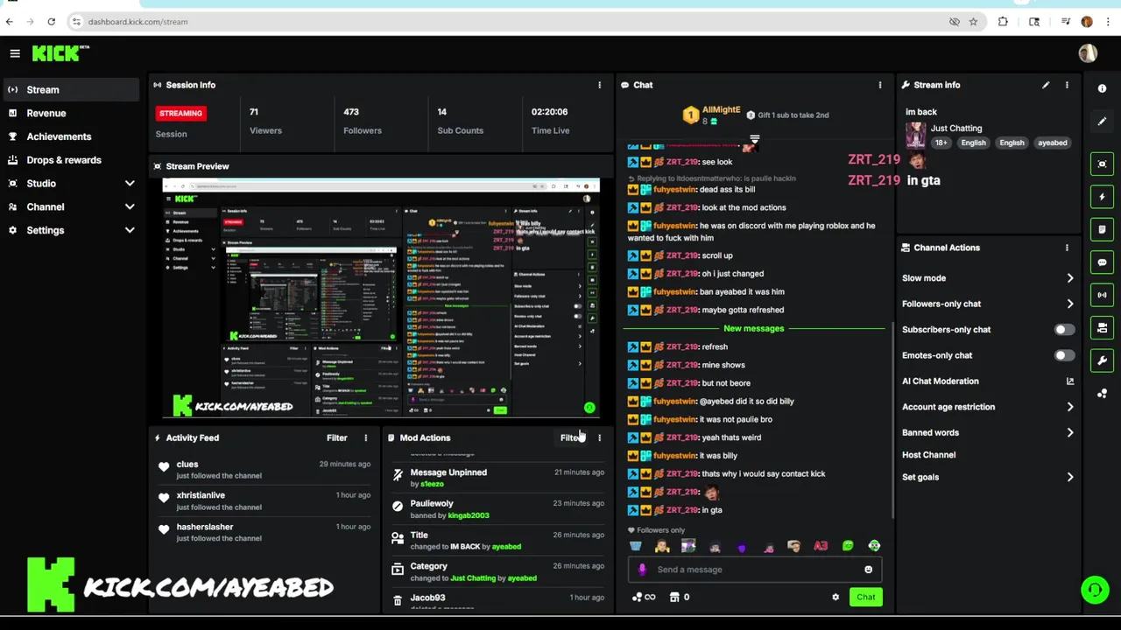
Task: Open Chat panel three-dot menu
Action: click(x=880, y=85)
